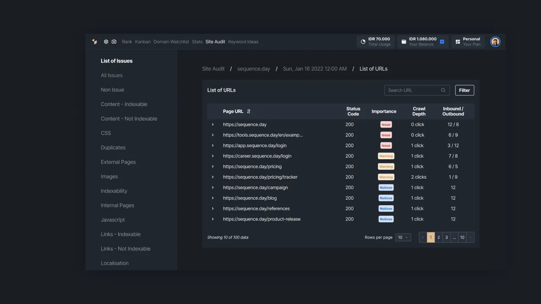Select current page 1 button
541x304 pixels.
(431, 237)
